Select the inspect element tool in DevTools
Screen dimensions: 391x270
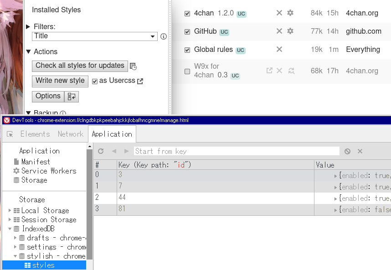click(10, 134)
